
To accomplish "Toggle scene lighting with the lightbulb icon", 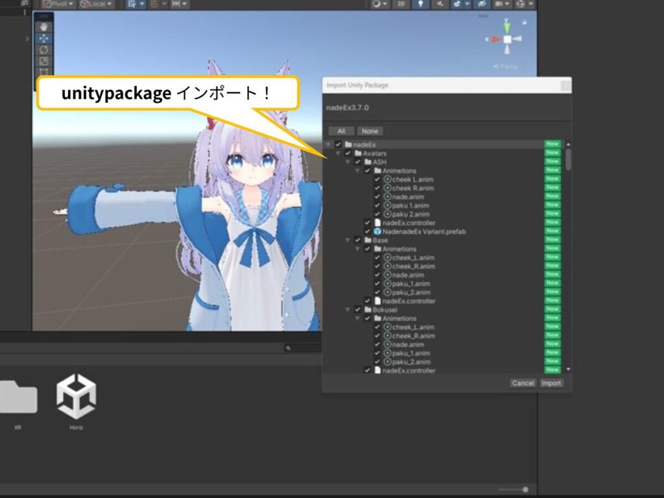I will click(421, 4).
